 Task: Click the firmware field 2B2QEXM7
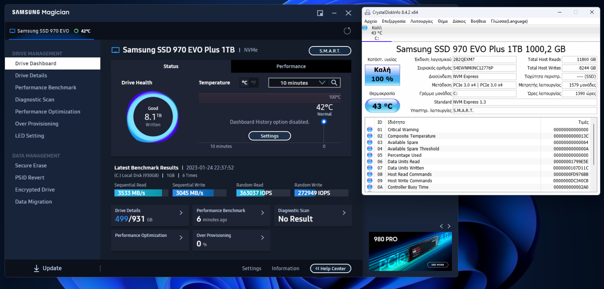point(484,60)
